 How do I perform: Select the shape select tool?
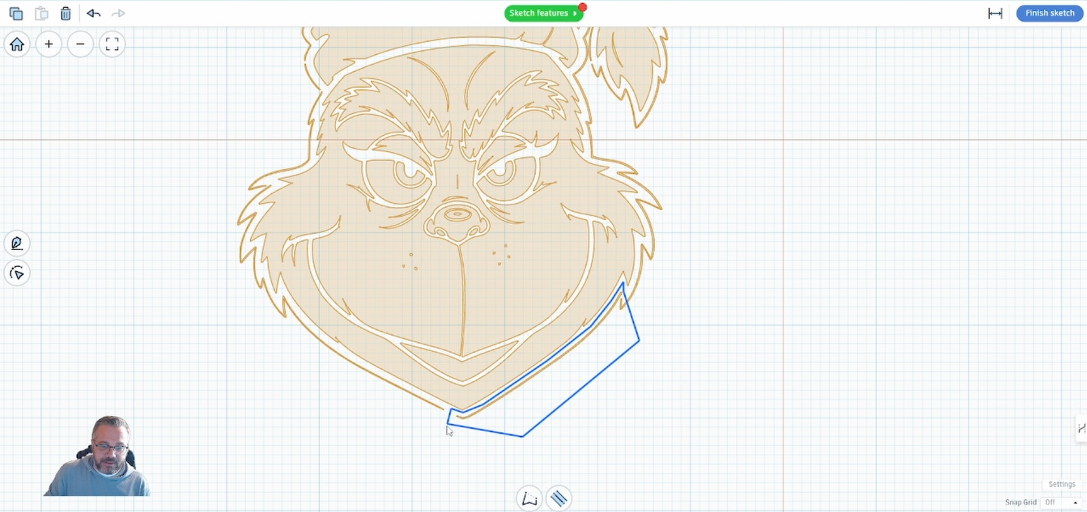tap(17, 273)
